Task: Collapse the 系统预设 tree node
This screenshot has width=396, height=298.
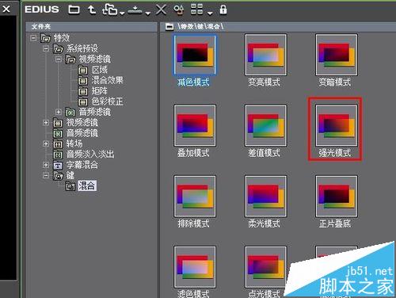Action: click(46, 48)
